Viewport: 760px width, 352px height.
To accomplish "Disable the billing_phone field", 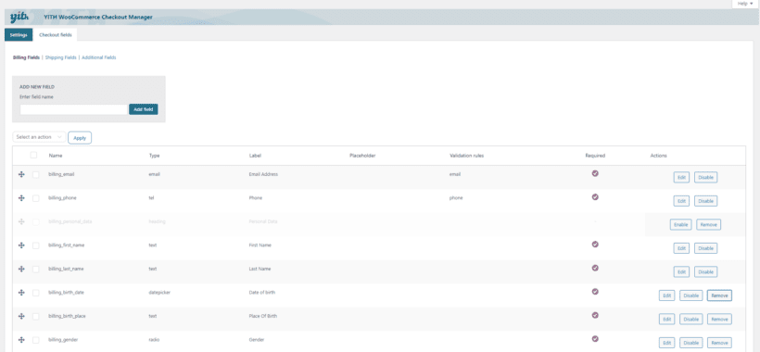I will (x=705, y=201).
